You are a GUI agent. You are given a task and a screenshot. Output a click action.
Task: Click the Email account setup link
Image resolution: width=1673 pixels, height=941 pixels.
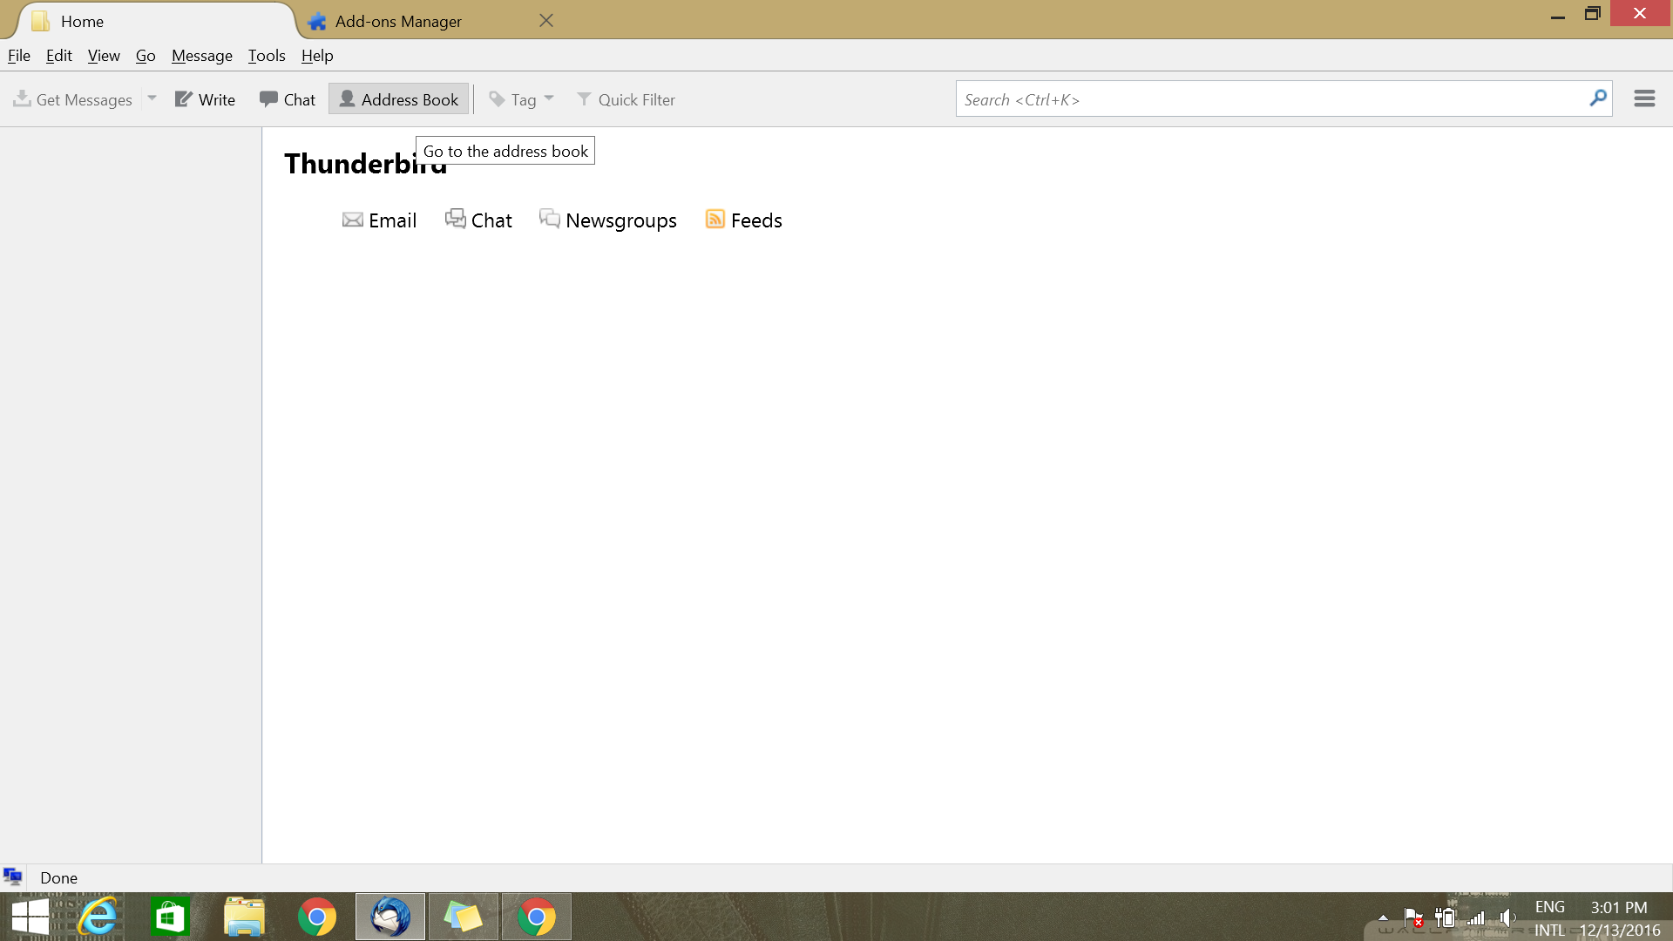393,220
